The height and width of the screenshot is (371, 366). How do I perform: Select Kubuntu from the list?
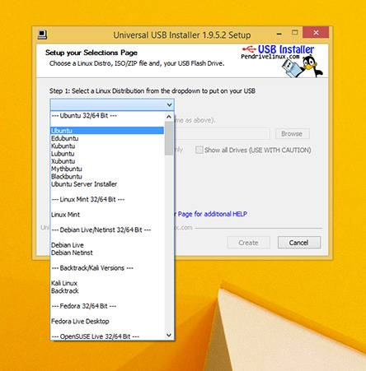tap(107, 146)
